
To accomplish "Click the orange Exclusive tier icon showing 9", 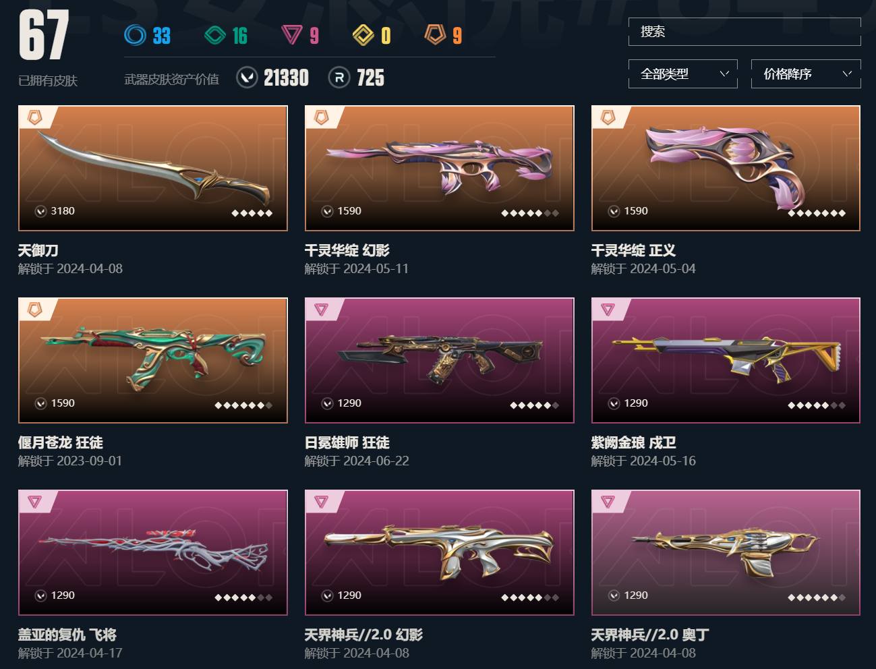I will tap(436, 34).
